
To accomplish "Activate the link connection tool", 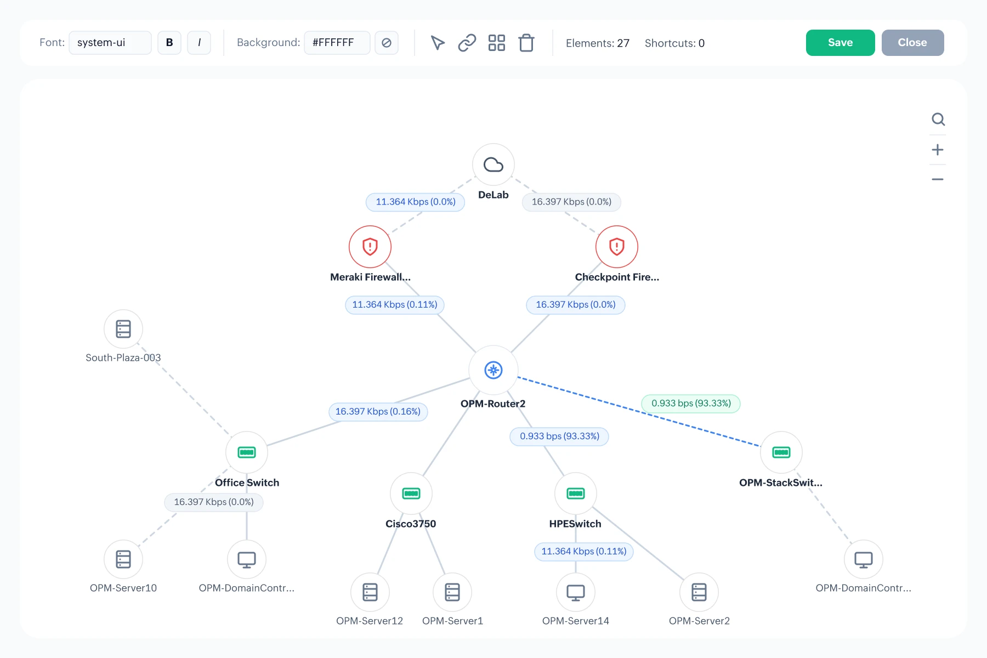I will pyautogui.click(x=467, y=43).
